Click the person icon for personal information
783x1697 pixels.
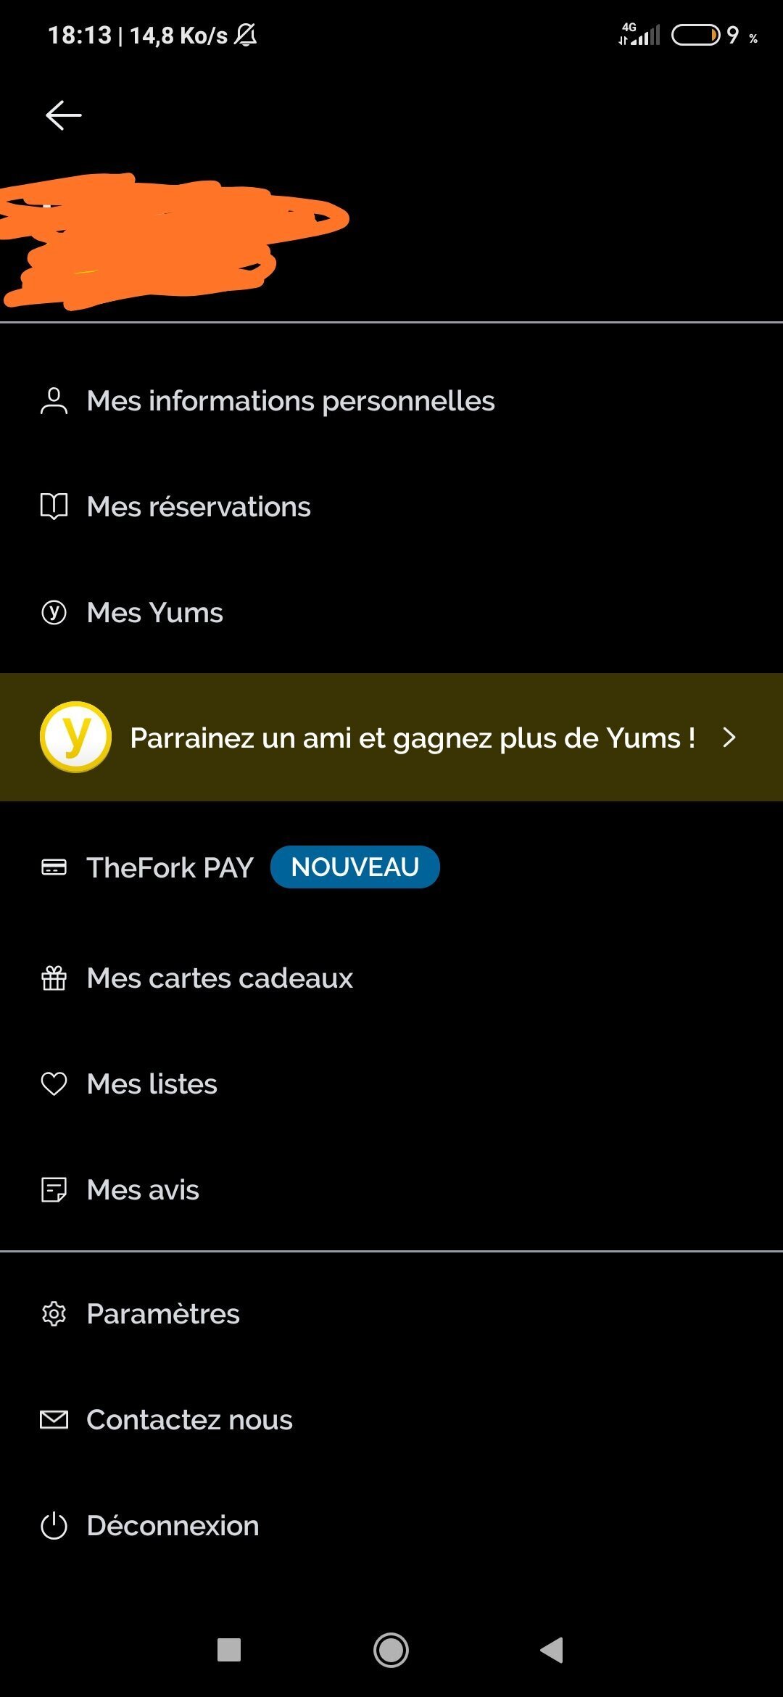tap(54, 401)
